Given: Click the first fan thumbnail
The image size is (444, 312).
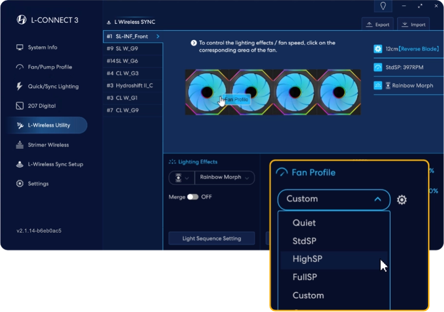Looking at the screenshot, I should (x=207, y=92).
